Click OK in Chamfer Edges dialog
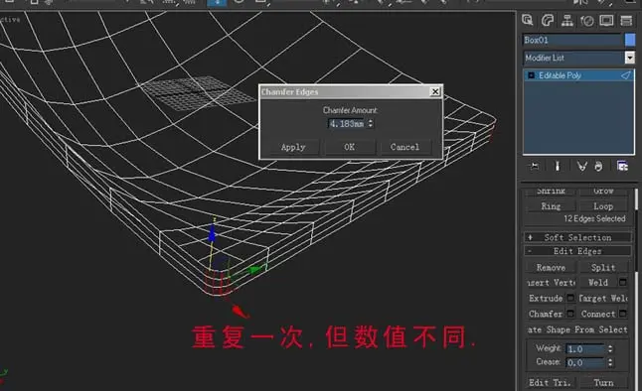642x391 pixels. (349, 147)
